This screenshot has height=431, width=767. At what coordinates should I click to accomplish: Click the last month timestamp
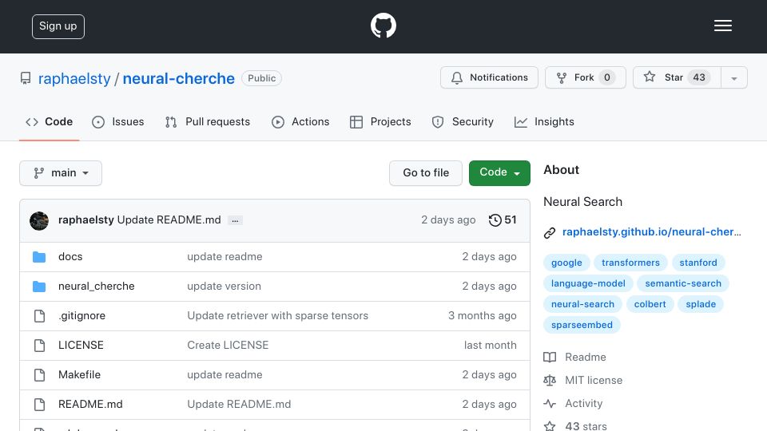[490, 345]
